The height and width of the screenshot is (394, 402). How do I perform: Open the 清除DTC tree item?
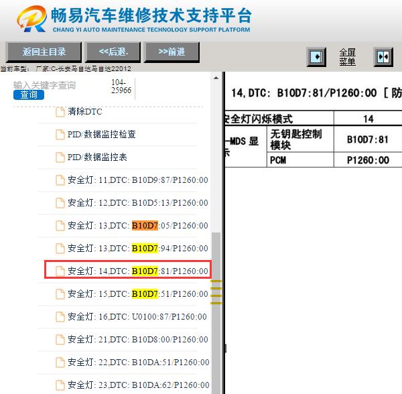click(85, 111)
